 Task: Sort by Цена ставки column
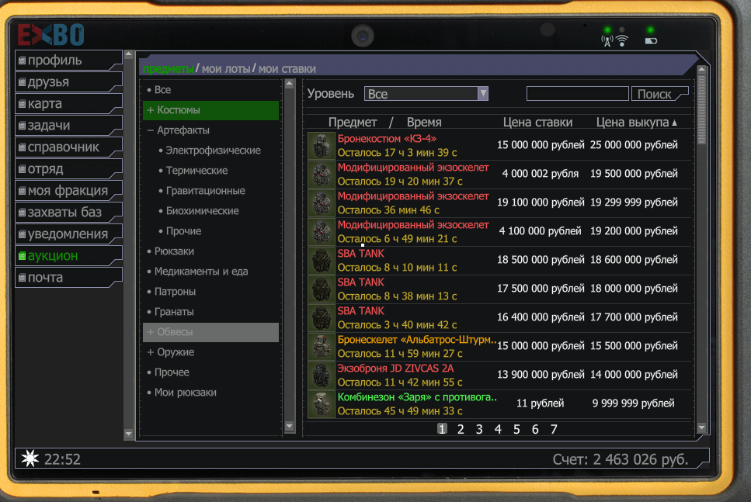(x=537, y=123)
